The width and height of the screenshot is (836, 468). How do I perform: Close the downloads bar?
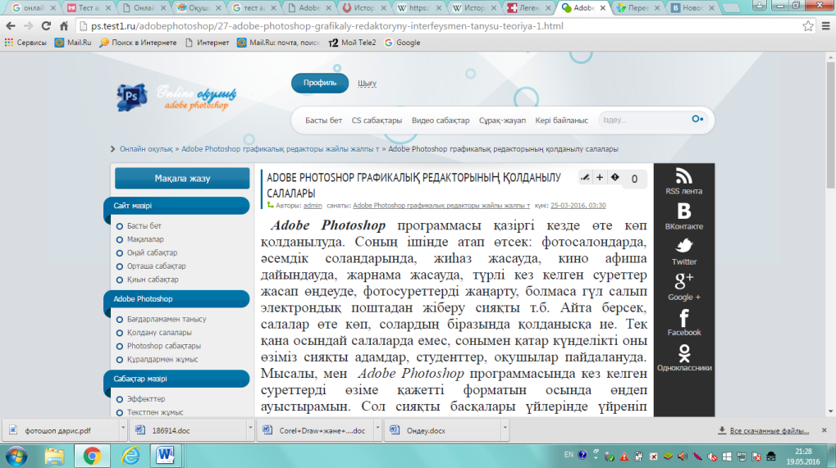[825, 430]
